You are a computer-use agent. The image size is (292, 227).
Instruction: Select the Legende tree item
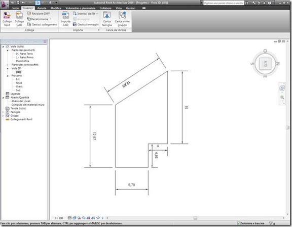pyautogui.click(x=15, y=94)
